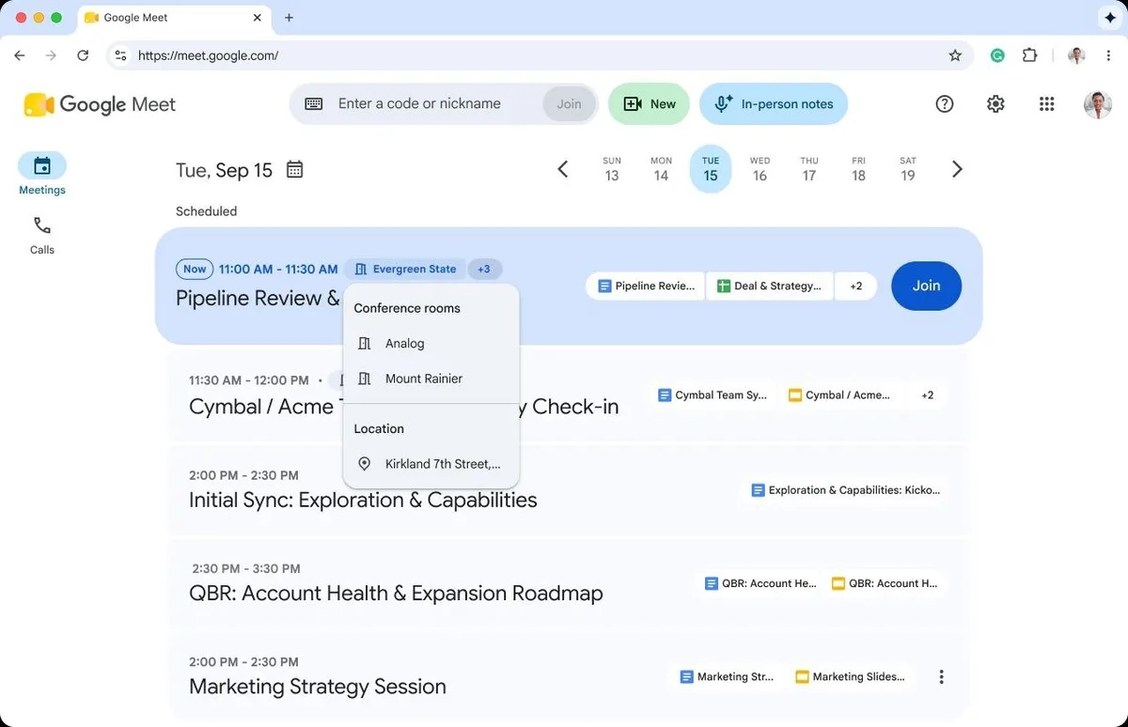Viewport: 1128px width, 727px height.
Task: Go forward in browser history
Action: click(x=51, y=55)
